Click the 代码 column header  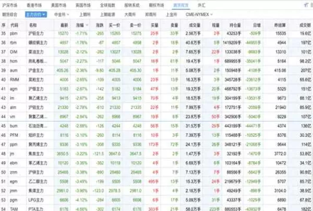[x=14, y=25]
